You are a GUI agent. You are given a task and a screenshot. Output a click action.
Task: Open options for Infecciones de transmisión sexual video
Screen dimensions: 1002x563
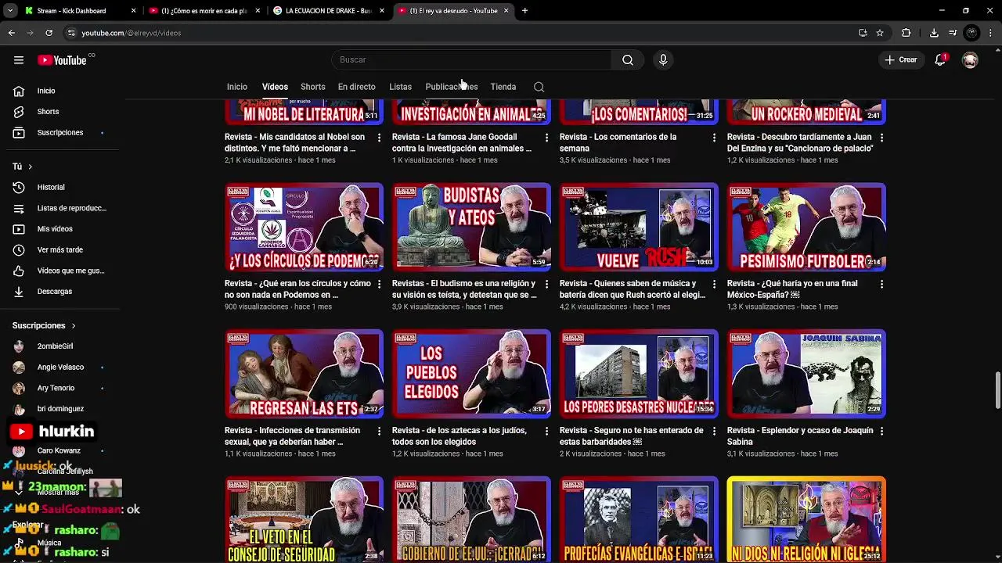click(x=379, y=432)
